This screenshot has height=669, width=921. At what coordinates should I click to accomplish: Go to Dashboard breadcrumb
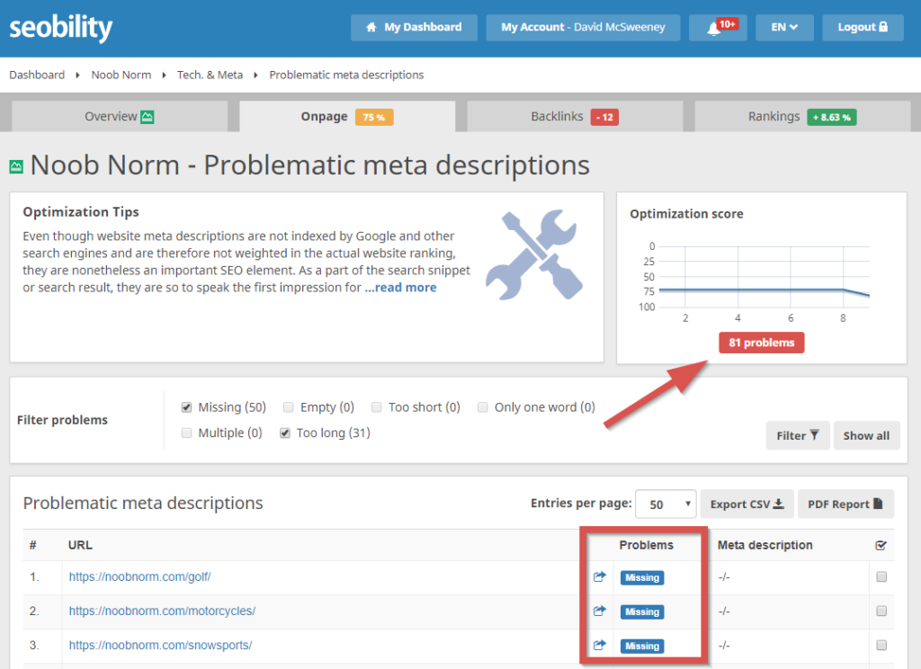click(37, 75)
